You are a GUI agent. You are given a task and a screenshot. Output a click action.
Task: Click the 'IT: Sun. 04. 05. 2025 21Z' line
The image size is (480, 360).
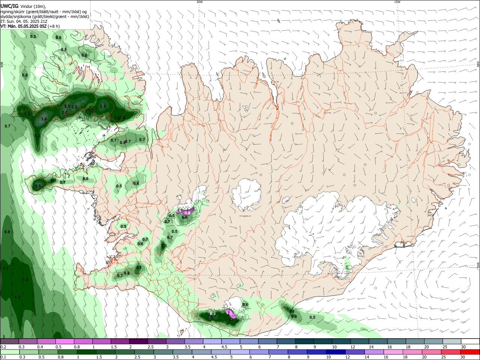click(x=24, y=21)
